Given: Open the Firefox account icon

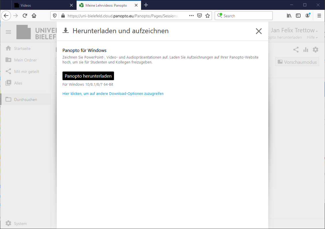Looking at the screenshot, I should tap(308, 16).
